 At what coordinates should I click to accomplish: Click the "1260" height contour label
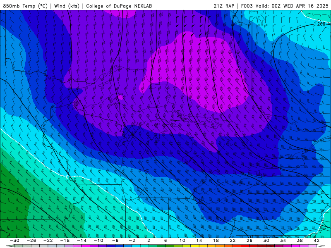pyautogui.click(x=320, y=24)
